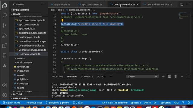The height and width of the screenshot is (108, 193).
Task: Switch to the app.component.ts tab
Action: coord(90,4)
